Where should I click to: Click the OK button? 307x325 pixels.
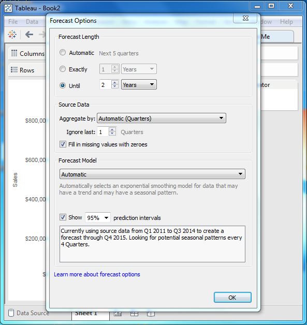232,298
